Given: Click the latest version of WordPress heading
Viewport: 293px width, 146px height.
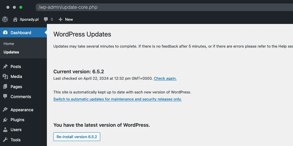Looking at the screenshot, I should click(102, 125).
